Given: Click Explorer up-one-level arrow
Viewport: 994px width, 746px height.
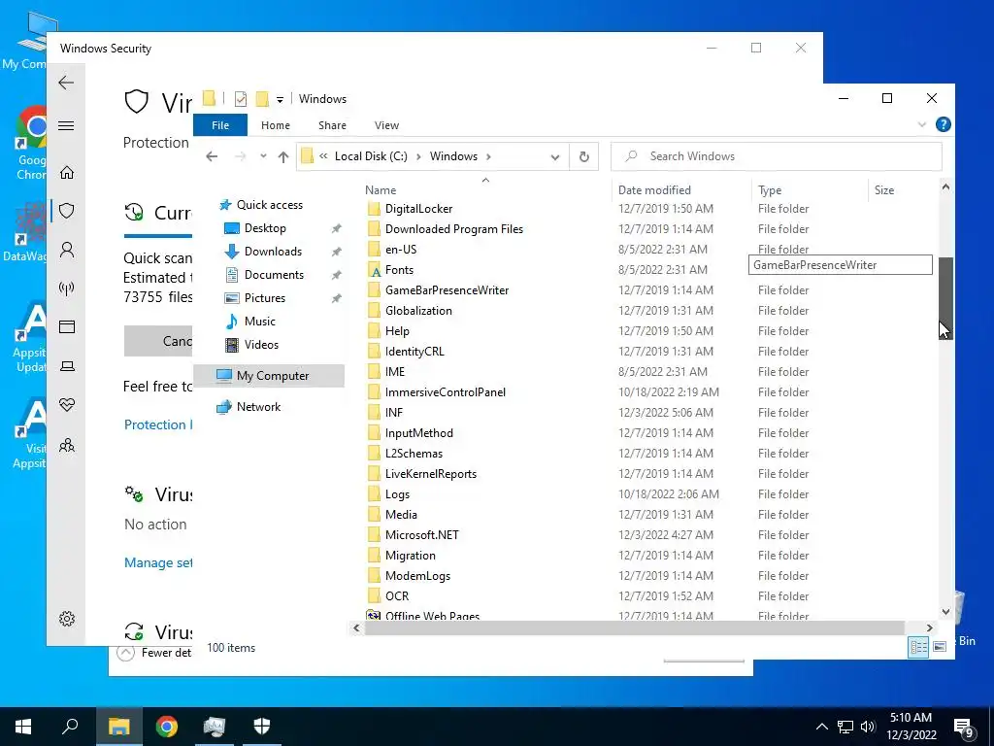Looking at the screenshot, I should tap(283, 156).
